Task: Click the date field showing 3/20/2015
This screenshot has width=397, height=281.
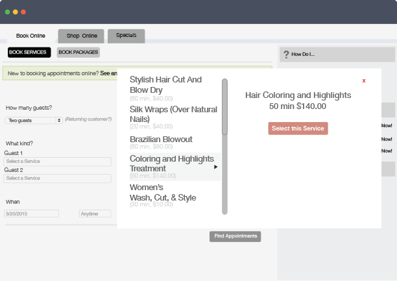Action: pos(31,214)
